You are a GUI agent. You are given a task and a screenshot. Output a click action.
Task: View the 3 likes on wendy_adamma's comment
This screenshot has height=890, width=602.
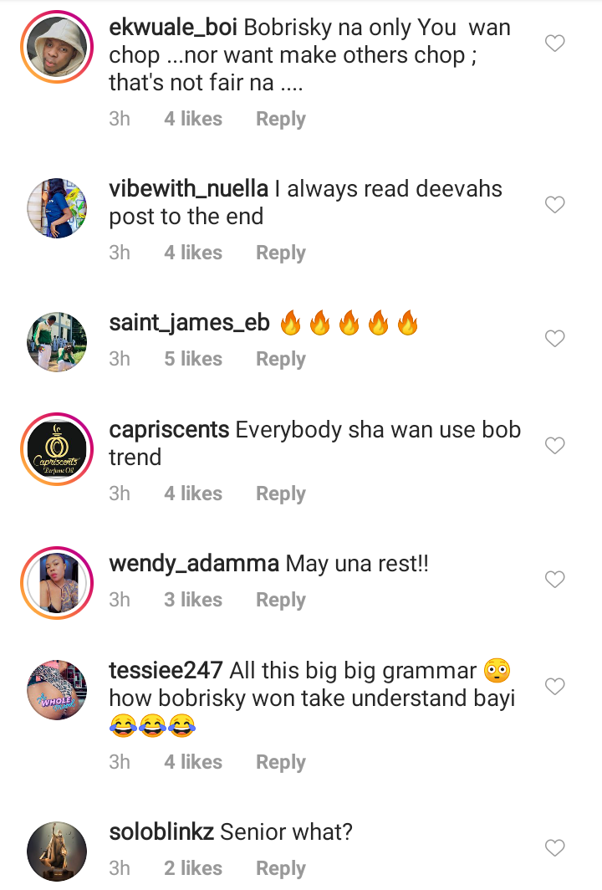(193, 600)
